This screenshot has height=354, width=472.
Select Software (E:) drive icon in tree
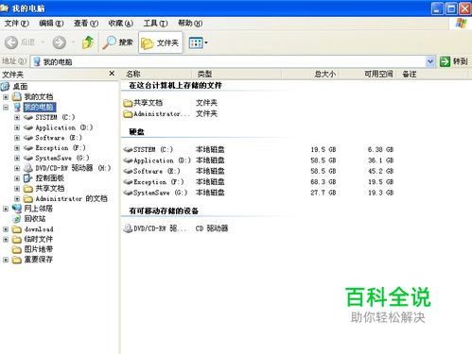coord(28,138)
